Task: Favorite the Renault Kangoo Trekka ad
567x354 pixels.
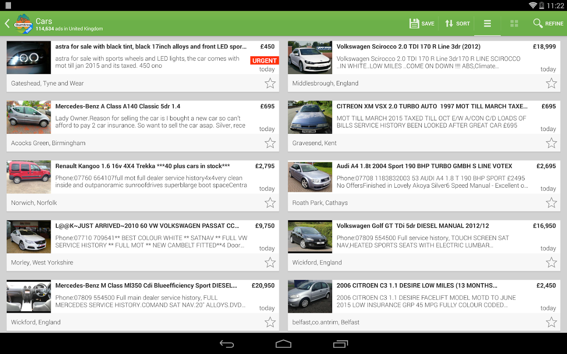Action: pyautogui.click(x=270, y=203)
